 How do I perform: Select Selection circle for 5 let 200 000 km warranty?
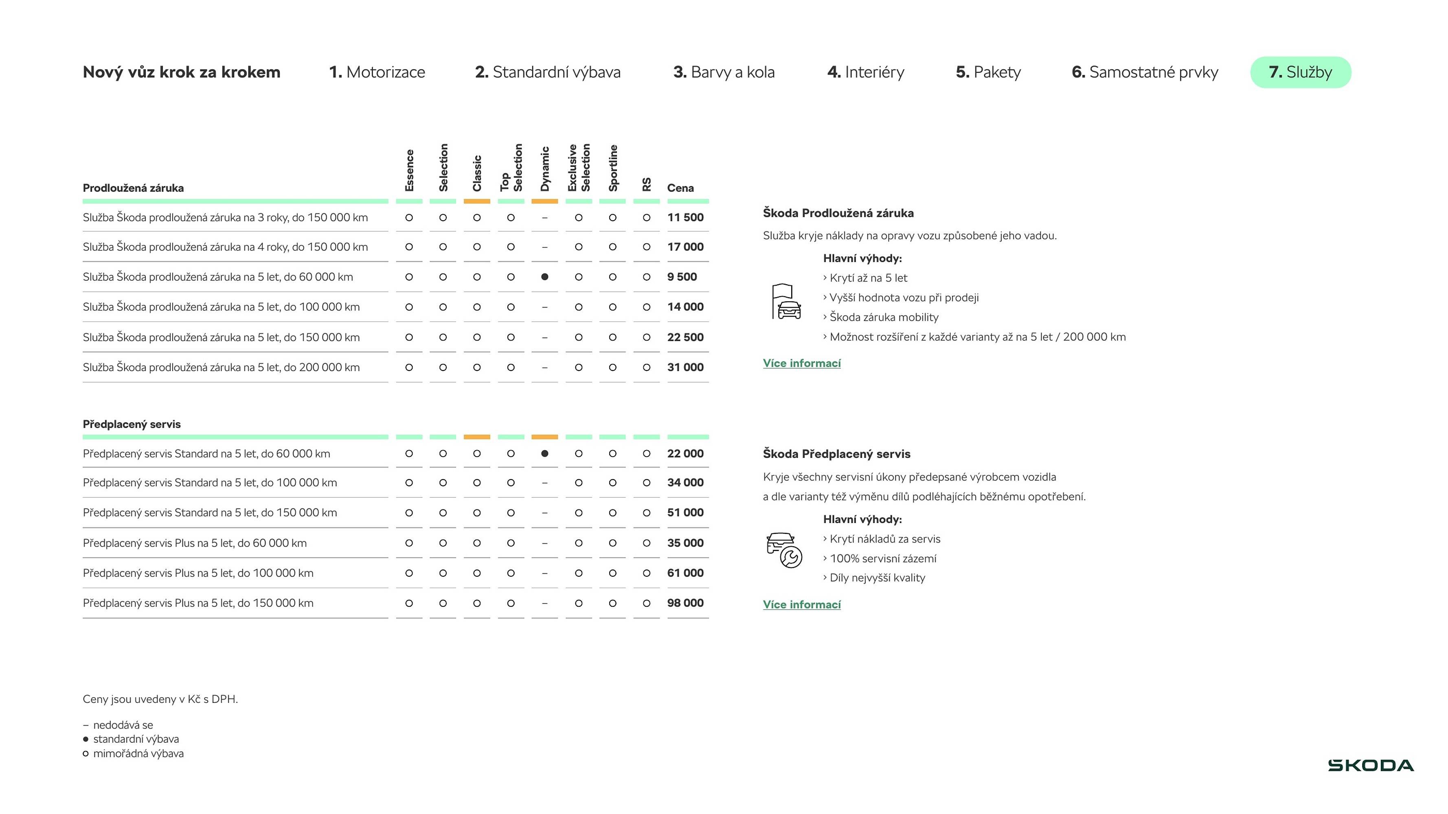(443, 368)
